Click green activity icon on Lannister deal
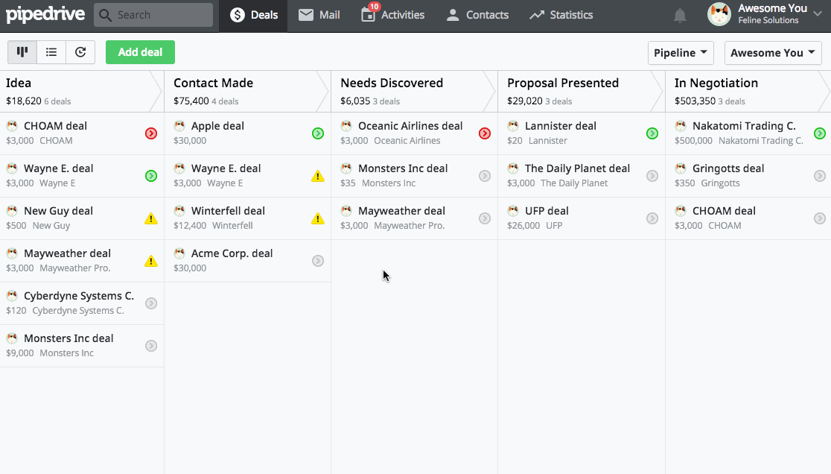This screenshot has height=474, width=831. pos(652,133)
